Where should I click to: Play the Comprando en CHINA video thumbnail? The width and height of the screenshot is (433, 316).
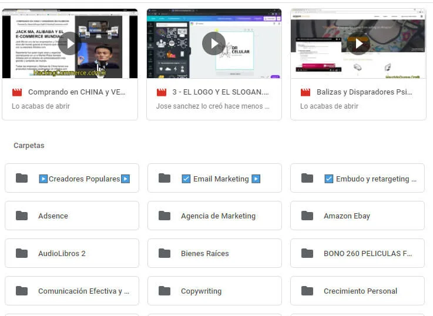[70, 43]
